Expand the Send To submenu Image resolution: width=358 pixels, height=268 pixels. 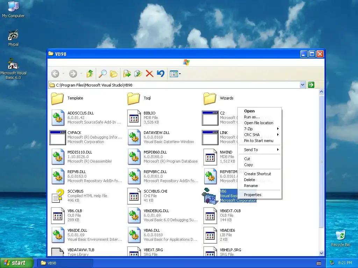point(260,150)
